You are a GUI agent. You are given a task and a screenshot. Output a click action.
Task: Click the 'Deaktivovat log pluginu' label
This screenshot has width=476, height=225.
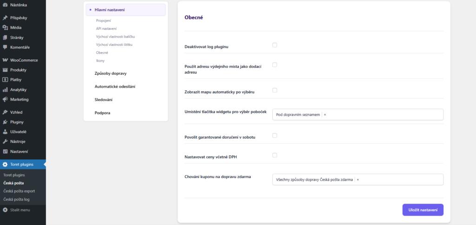206,47
